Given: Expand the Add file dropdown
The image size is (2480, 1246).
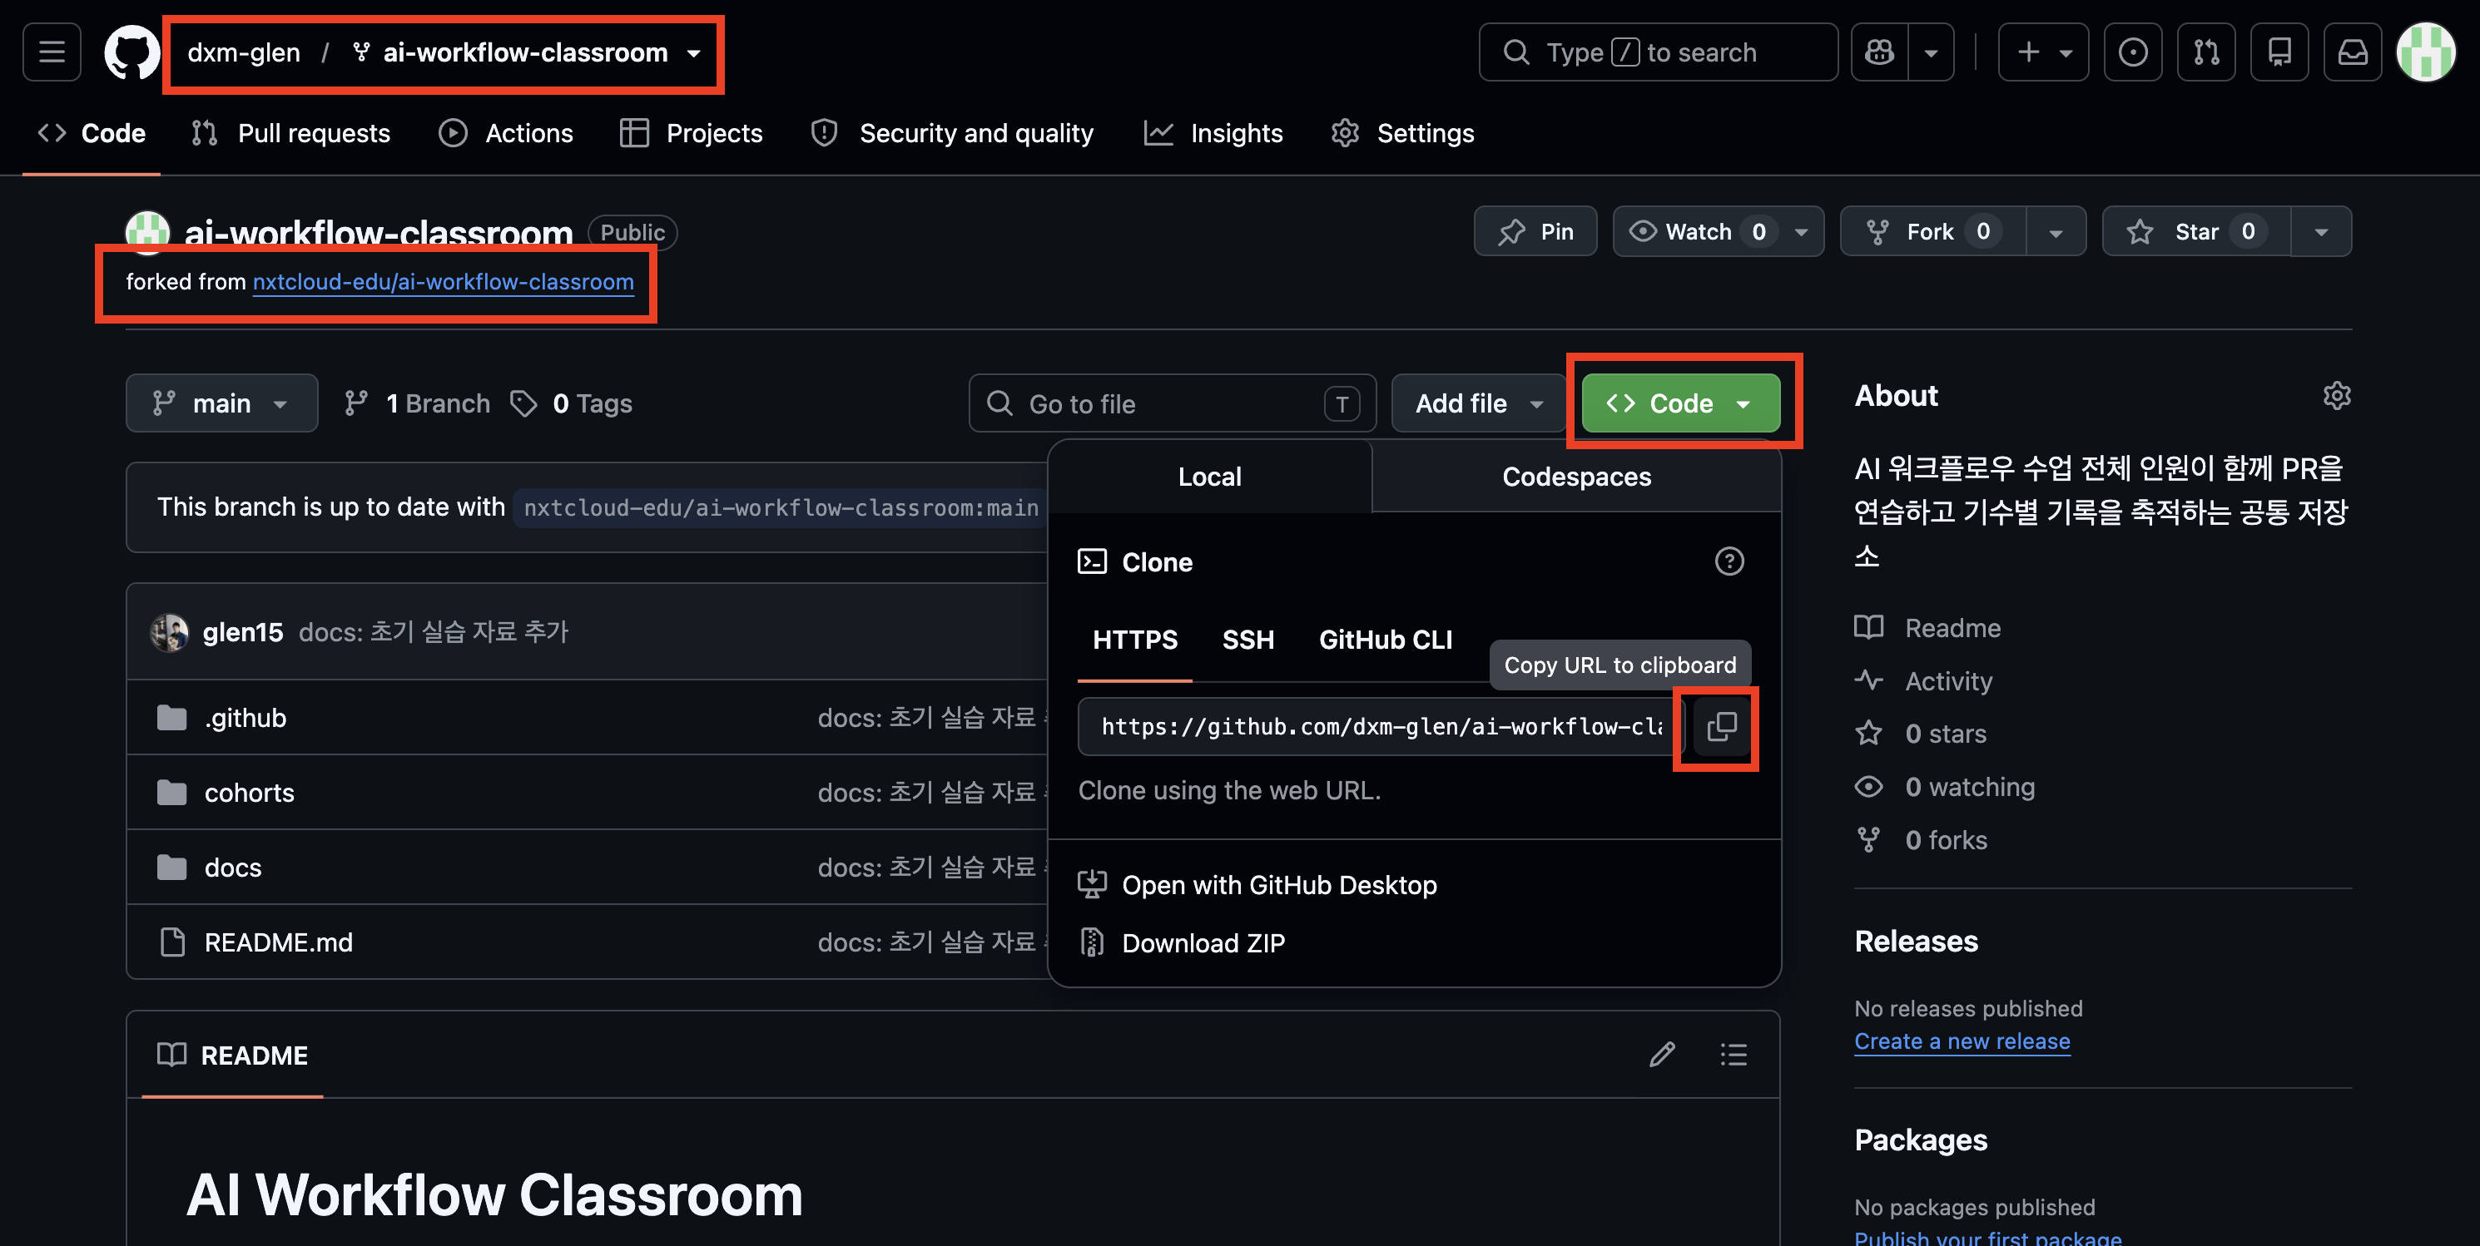Looking at the screenshot, I should [x=1478, y=403].
